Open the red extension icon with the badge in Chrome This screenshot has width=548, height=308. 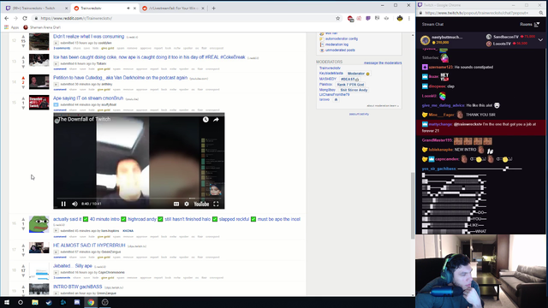350,19
